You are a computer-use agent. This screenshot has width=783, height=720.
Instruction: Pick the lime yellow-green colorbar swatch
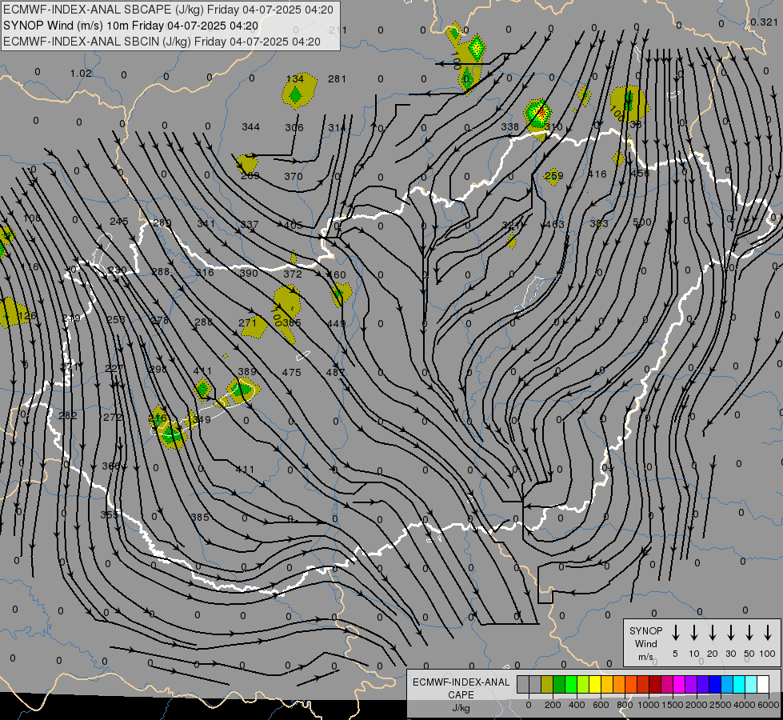coord(583,685)
